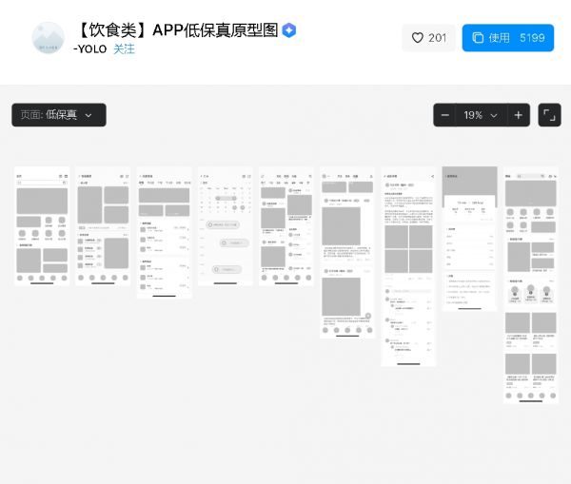Select the last, tallest prototype frame

click(530, 285)
